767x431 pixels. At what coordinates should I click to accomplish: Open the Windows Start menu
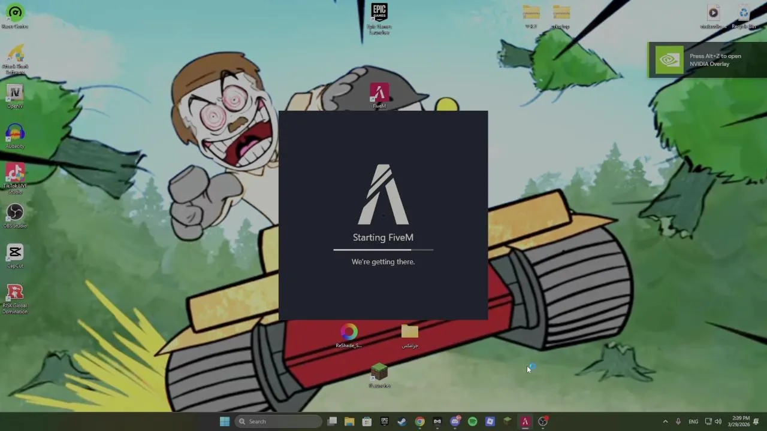pyautogui.click(x=225, y=421)
